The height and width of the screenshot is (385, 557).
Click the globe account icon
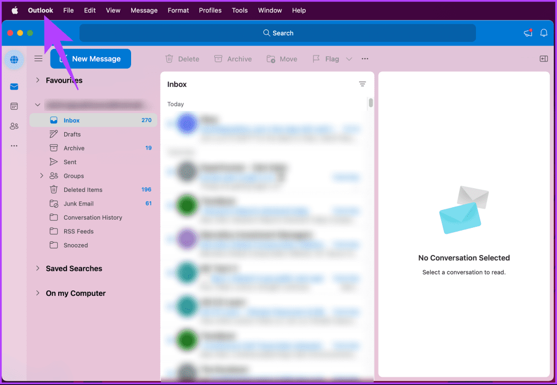(14, 59)
